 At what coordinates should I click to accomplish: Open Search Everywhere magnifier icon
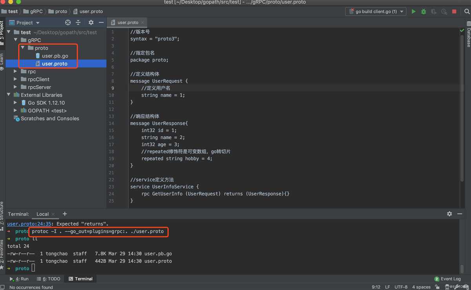tap(467, 12)
